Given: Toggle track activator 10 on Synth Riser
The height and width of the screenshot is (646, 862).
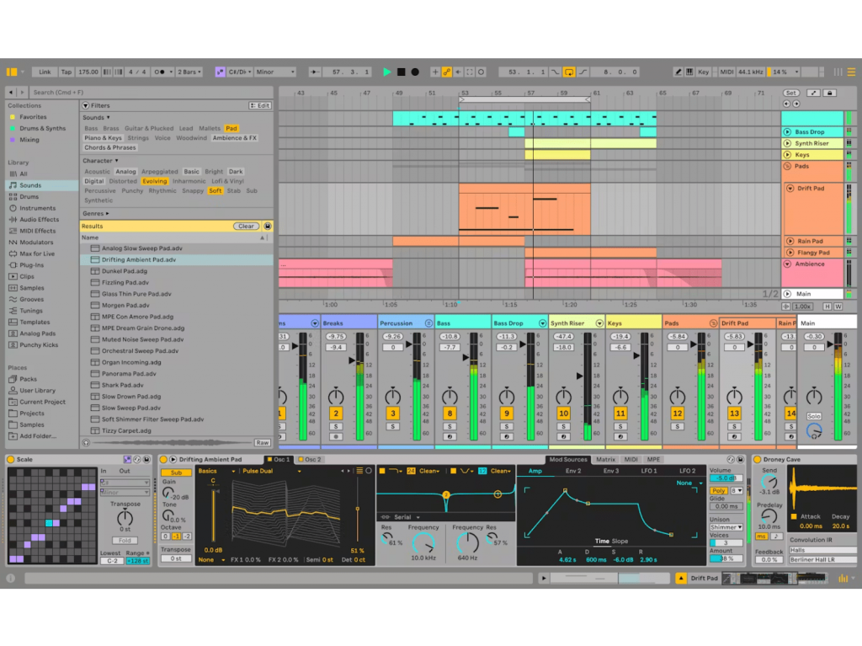Looking at the screenshot, I should [x=563, y=414].
